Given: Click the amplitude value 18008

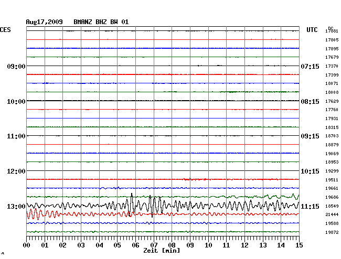Looking at the screenshot, I should (x=332, y=92).
